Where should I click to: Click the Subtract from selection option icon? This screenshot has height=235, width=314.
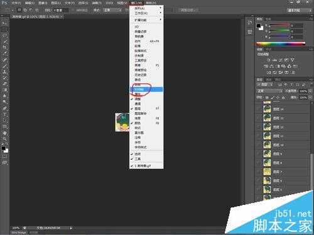[x=31, y=10]
